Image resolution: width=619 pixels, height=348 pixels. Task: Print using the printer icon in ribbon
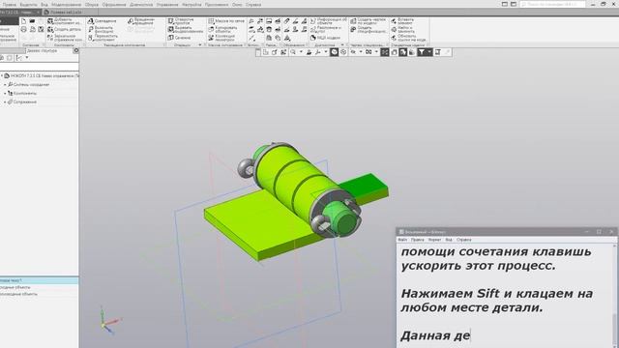(23, 30)
